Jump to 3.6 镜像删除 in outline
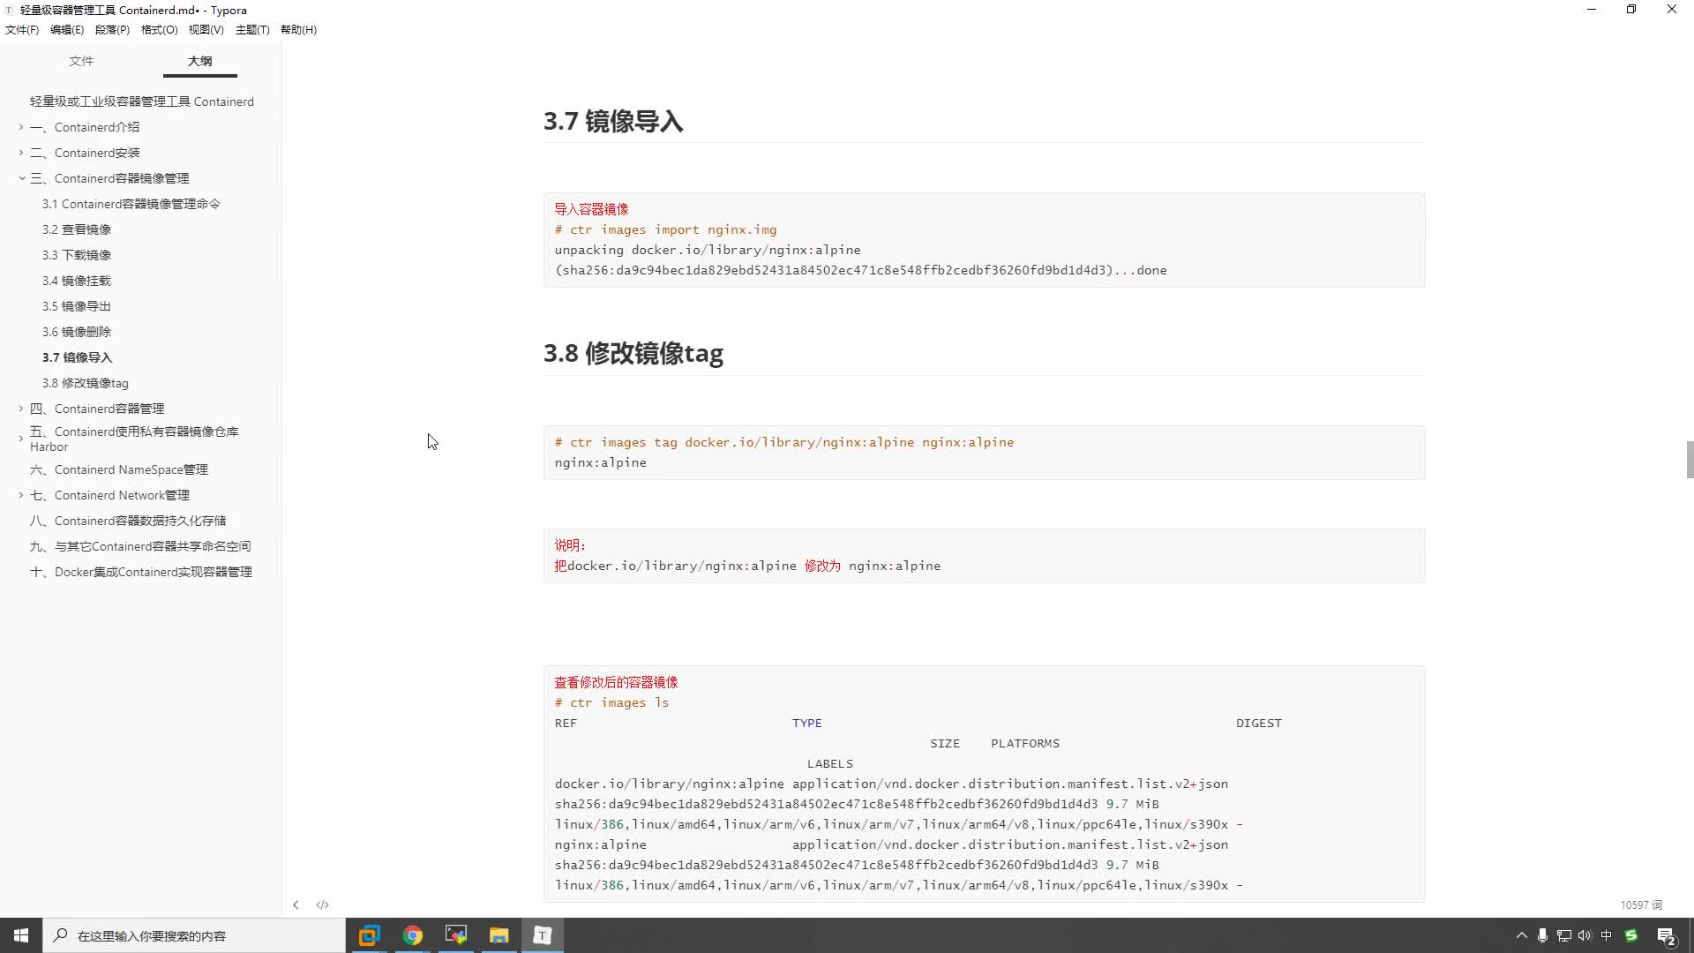The height and width of the screenshot is (953, 1694). (77, 332)
